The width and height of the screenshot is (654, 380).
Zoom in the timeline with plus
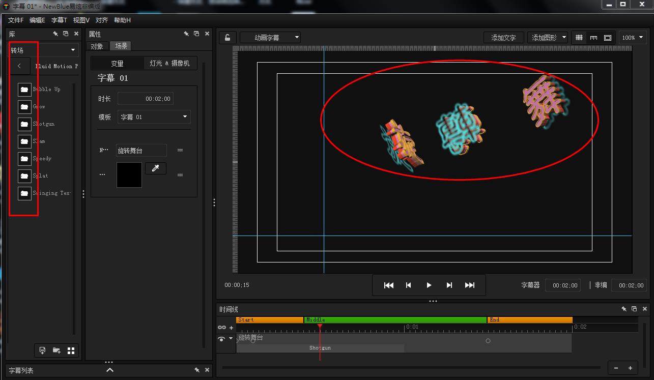pyautogui.click(x=630, y=368)
